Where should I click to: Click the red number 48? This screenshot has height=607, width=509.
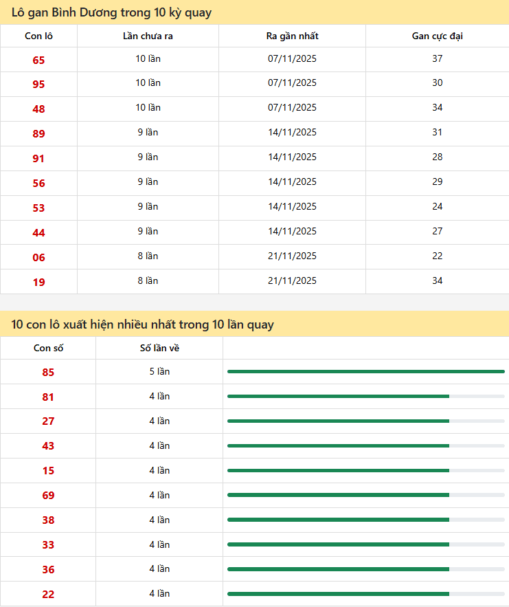pyautogui.click(x=38, y=109)
